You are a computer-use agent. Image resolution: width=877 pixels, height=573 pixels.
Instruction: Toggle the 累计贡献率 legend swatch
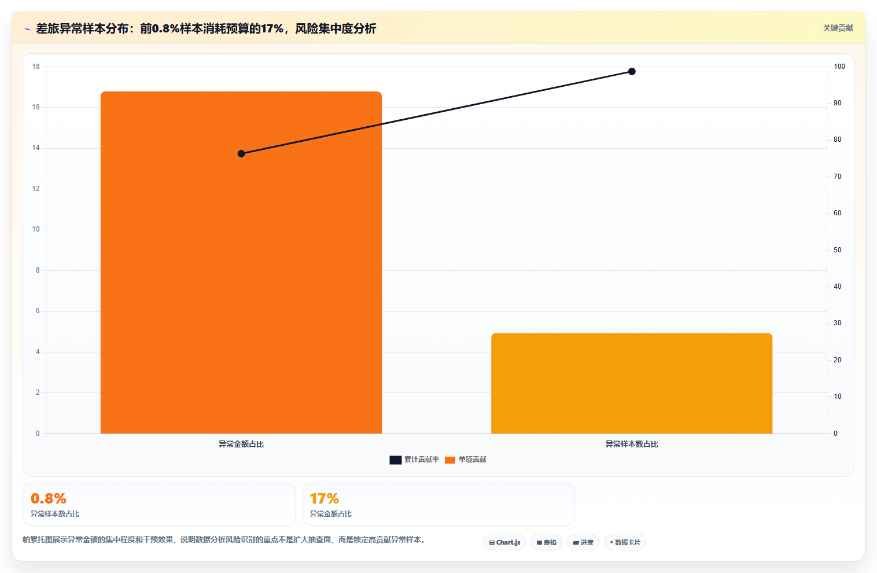pos(396,460)
